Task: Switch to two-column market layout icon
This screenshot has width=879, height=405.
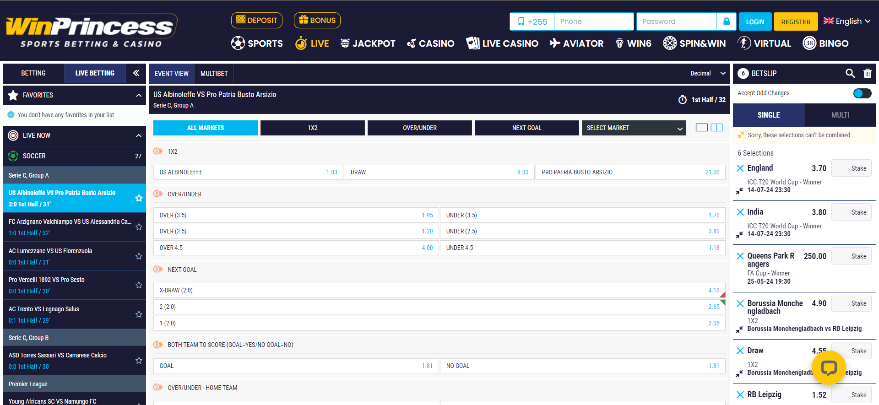Action: 717,128
